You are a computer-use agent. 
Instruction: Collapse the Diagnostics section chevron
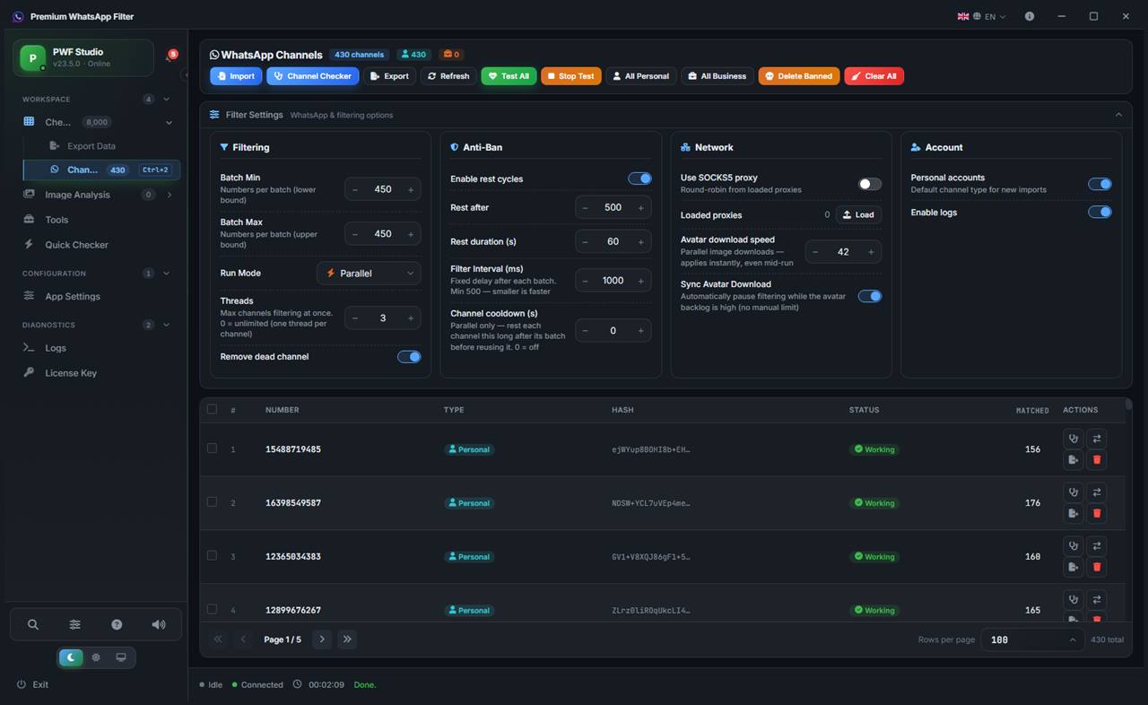[166, 325]
